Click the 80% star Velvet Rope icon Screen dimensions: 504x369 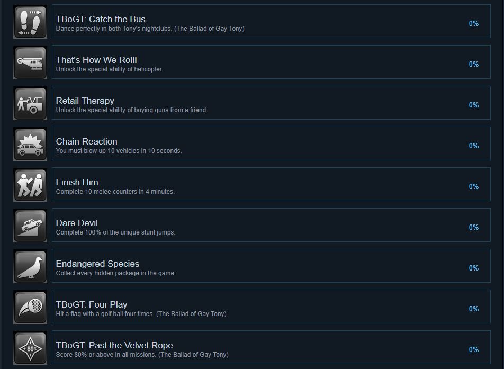click(x=30, y=348)
